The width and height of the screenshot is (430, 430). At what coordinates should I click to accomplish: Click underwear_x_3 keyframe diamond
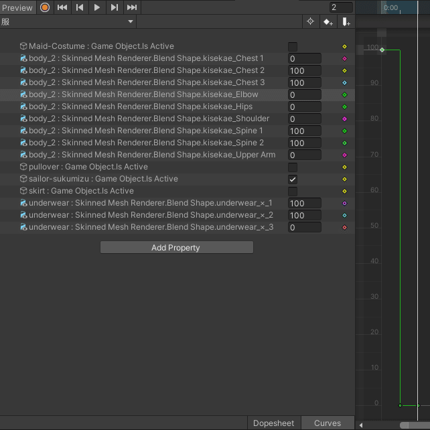tap(345, 228)
